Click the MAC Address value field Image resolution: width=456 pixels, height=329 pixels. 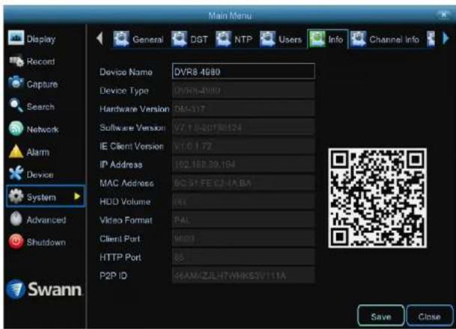point(243,183)
